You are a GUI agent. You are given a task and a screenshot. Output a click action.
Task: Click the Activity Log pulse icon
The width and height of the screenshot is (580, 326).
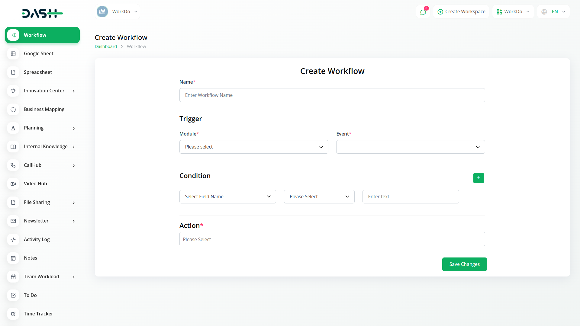13,240
